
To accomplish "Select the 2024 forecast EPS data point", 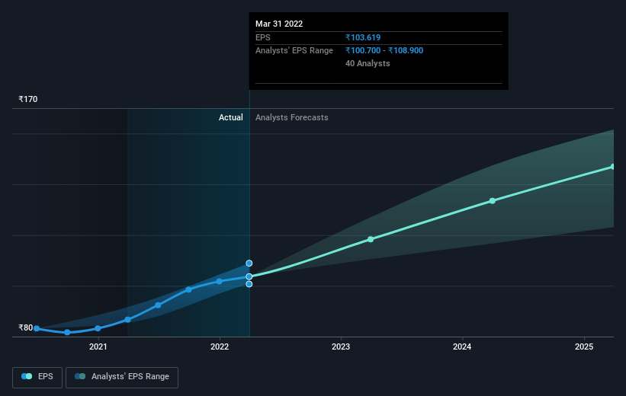I will point(493,201).
